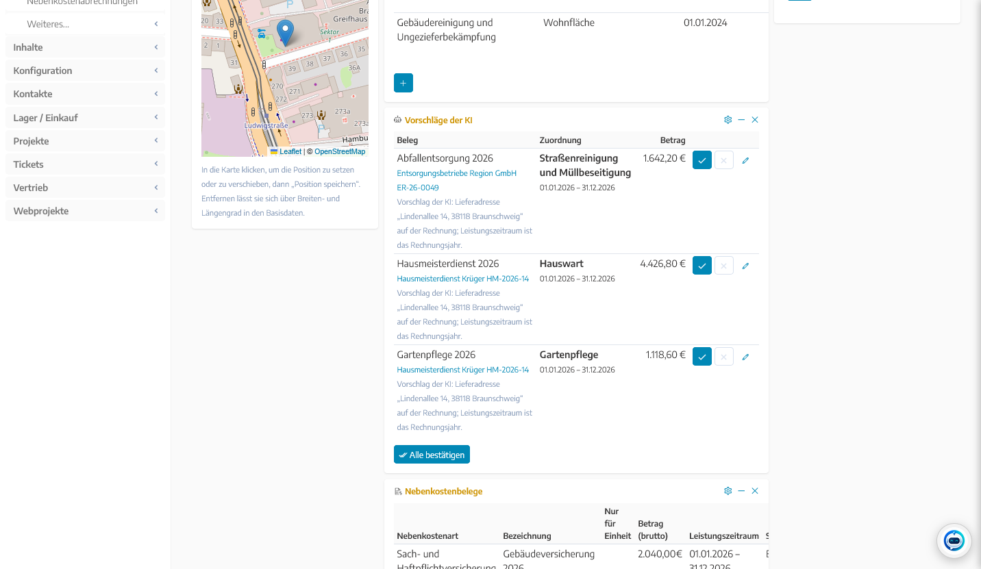Expand the Weiteres... sidebar entry
Screen dimensions: 981x569
pyautogui.click(x=86, y=24)
